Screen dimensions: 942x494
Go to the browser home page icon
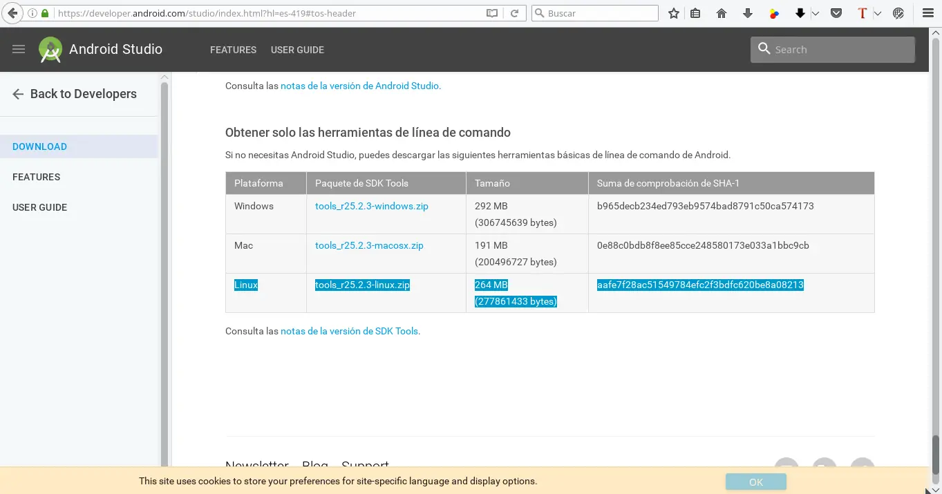(x=722, y=13)
